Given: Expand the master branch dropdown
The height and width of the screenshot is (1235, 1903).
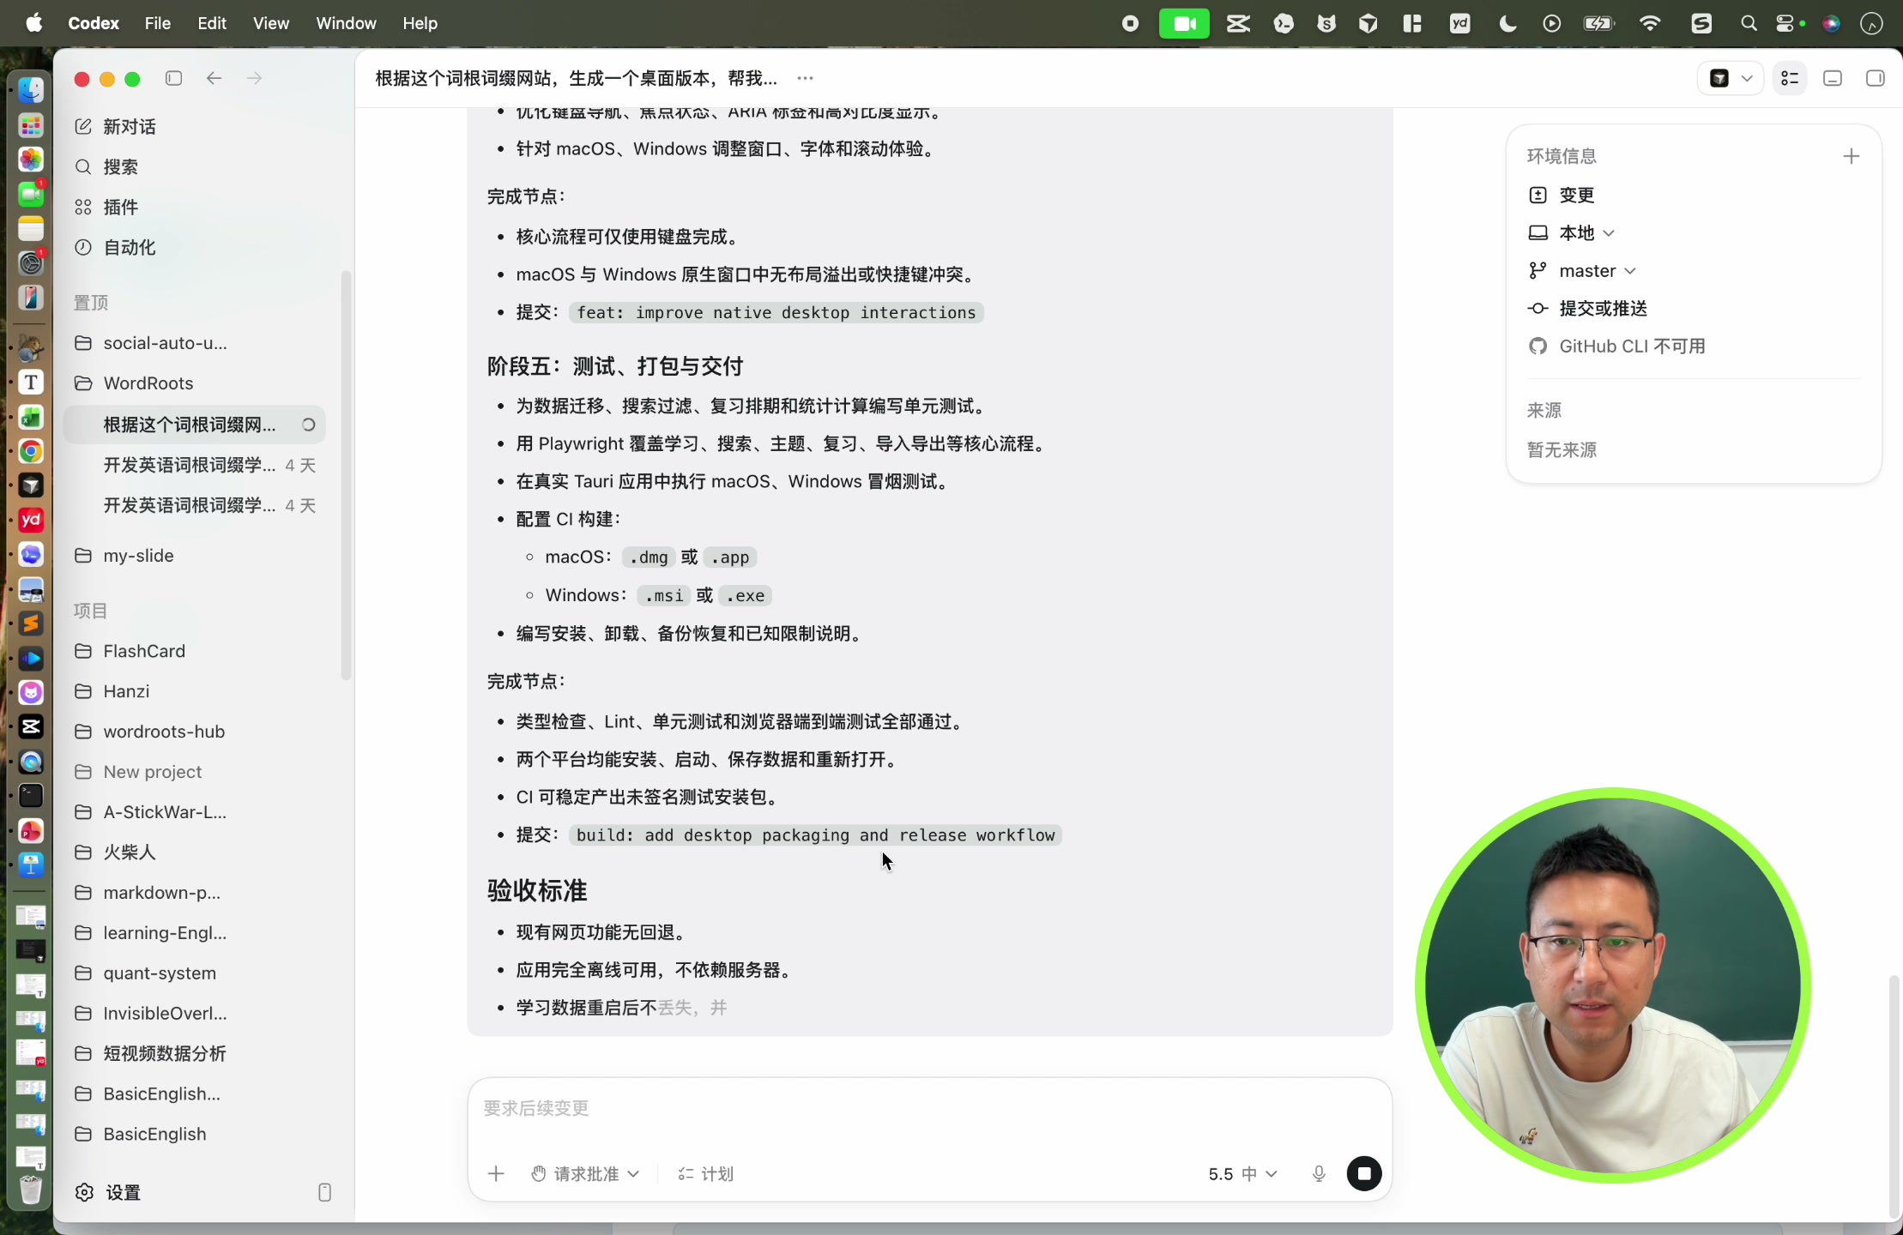Looking at the screenshot, I should coord(1582,271).
